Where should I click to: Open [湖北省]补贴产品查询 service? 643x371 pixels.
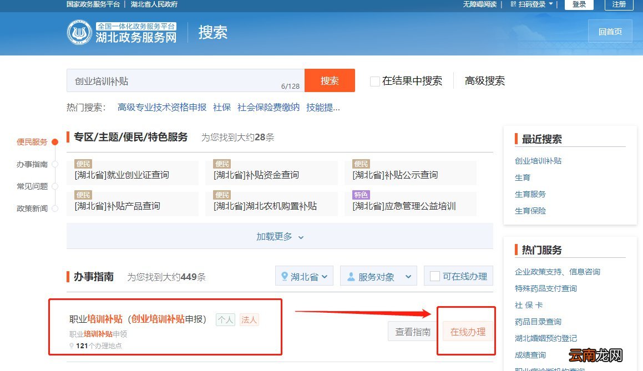[x=117, y=206]
